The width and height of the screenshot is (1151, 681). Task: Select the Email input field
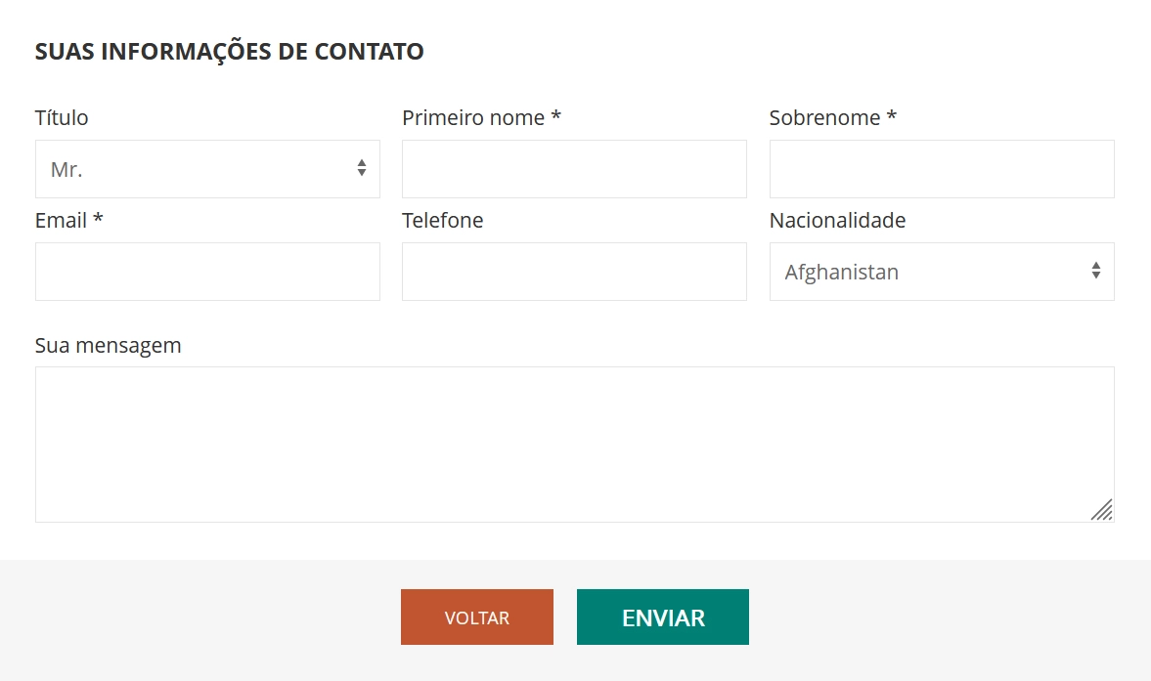point(207,272)
